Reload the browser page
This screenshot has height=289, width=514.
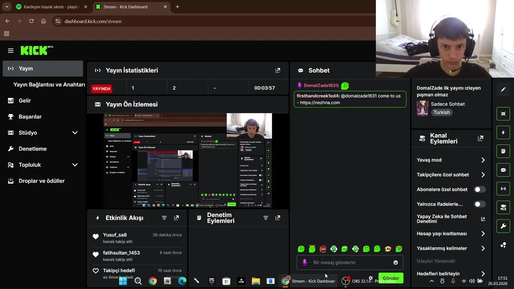pyautogui.click(x=31, y=21)
